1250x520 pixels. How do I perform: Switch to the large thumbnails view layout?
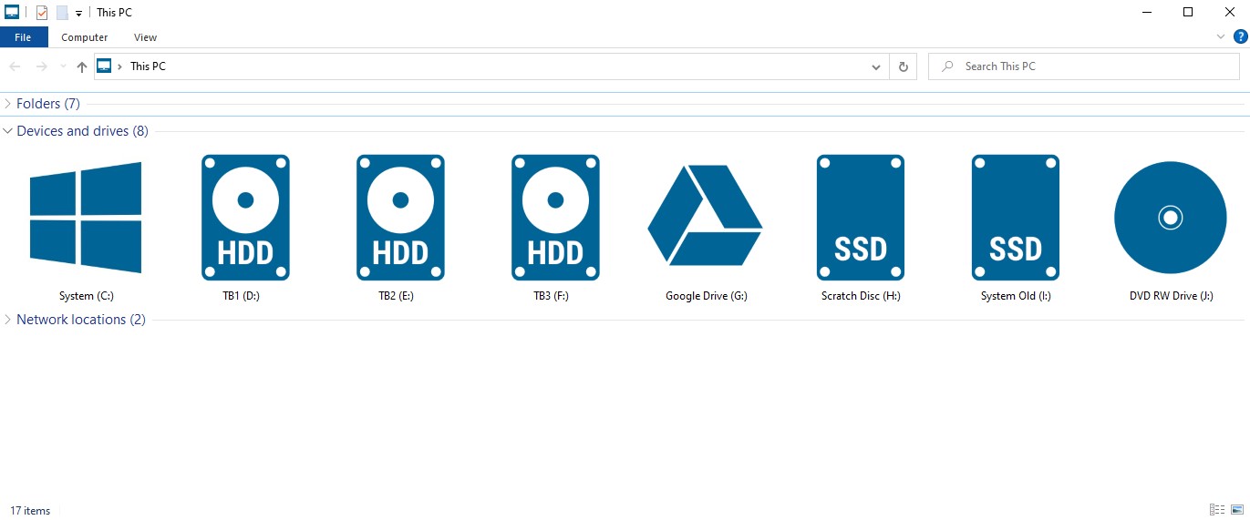1237,510
